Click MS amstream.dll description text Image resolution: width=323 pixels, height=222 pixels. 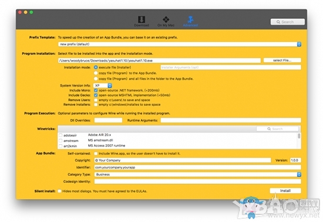[x=100, y=140]
